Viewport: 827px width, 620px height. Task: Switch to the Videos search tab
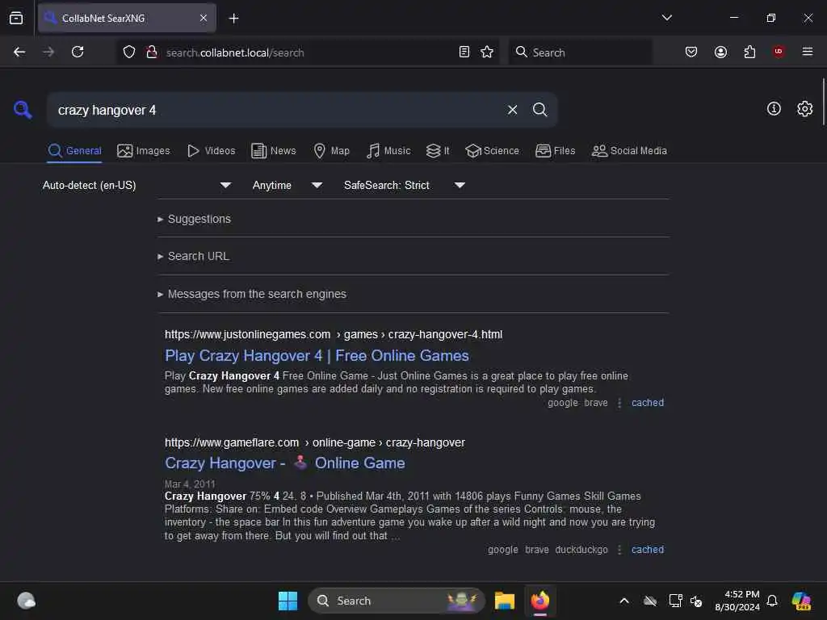tap(212, 151)
